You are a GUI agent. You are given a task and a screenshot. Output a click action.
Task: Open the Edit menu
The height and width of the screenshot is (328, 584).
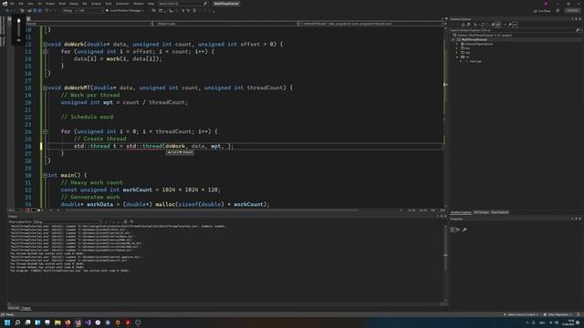[x=21, y=4]
